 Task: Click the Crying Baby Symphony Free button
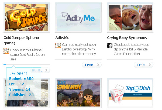tap(140, 65)
